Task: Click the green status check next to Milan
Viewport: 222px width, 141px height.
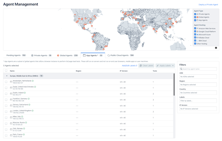Action: [22, 117]
